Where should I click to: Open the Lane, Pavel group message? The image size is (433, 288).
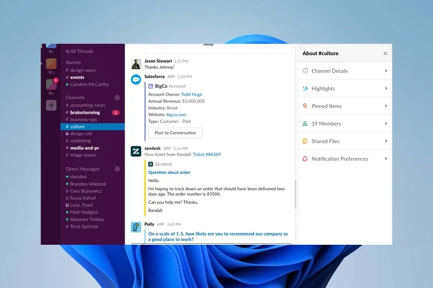click(79, 205)
